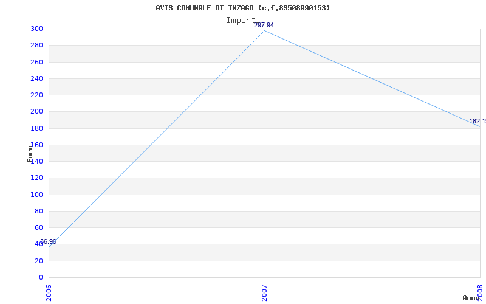Click the 20 y-axis value
This screenshot has width=486, height=304.
(39, 261)
